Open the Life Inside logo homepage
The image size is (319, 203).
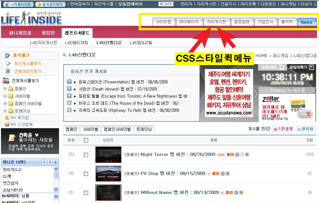click(31, 18)
